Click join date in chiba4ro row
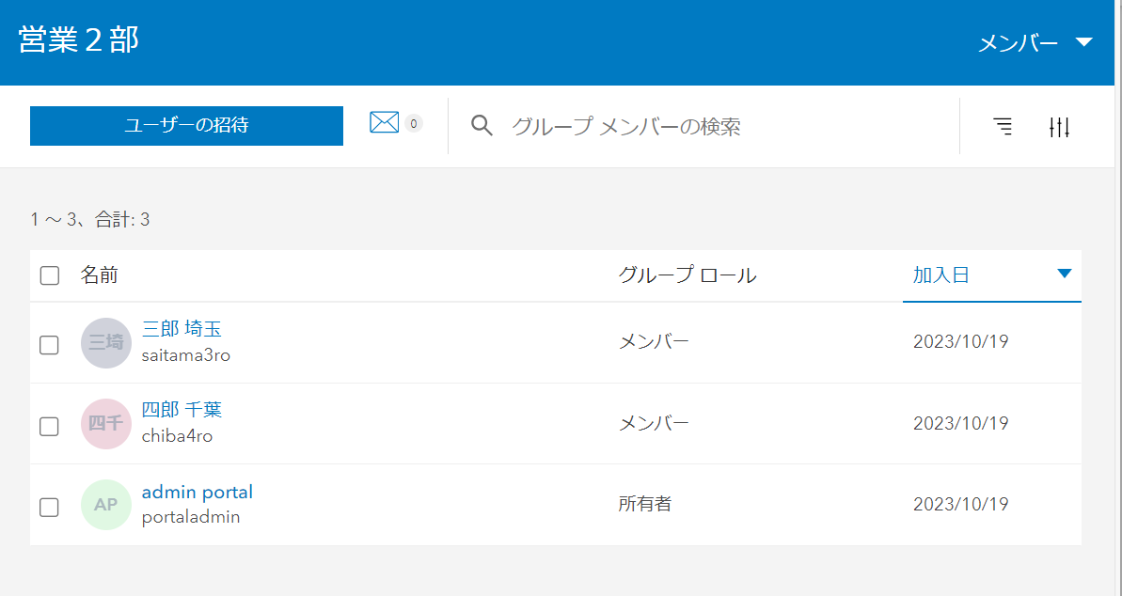Viewport: 1122px width, 596px height. tap(961, 423)
